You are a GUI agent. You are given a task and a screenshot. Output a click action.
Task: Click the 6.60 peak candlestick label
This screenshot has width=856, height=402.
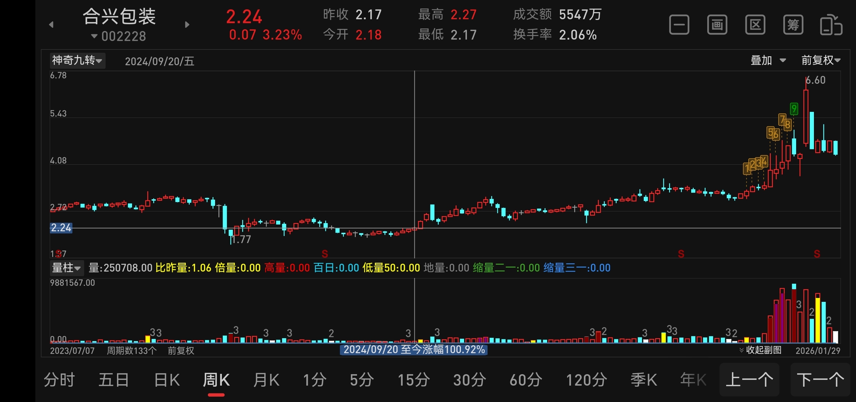815,80
